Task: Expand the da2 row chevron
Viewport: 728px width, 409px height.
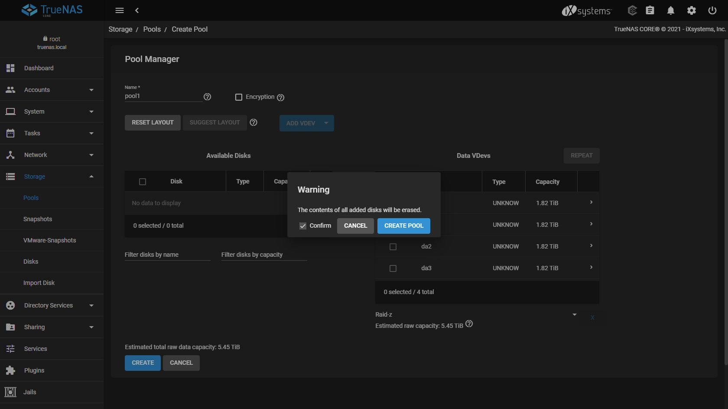Action: (591, 245)
